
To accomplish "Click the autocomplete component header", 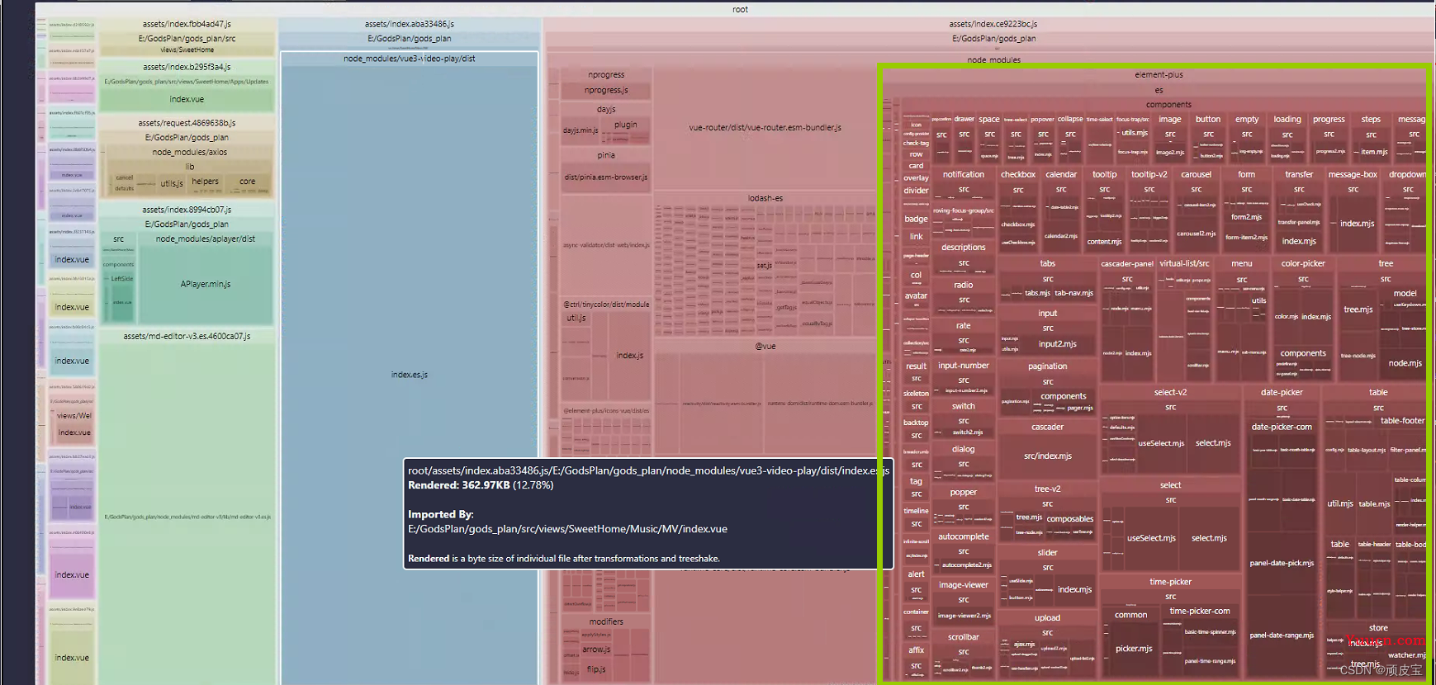I will click(x=964, y=536).
